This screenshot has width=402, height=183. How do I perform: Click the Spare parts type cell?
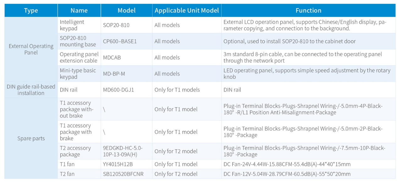click(x=31, y=138)
